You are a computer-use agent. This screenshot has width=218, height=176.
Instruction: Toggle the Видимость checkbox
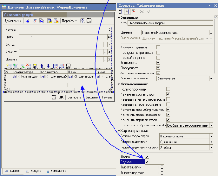coord(158,63)
